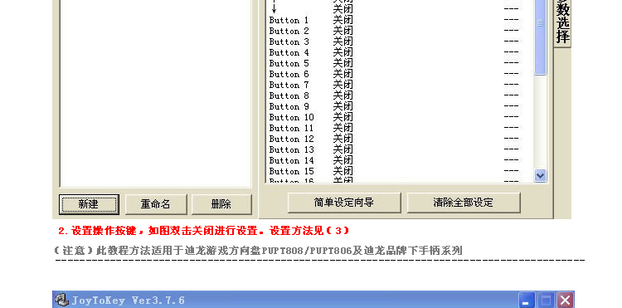The width and height of the screenshot is (622, 308).
Task: Click the JoyToKey app icon in title bar
Action: [62, 300]
